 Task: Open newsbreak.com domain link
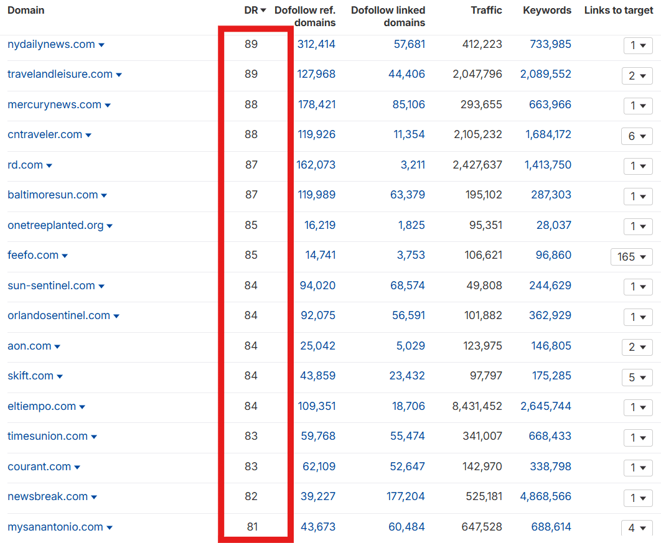48,497
